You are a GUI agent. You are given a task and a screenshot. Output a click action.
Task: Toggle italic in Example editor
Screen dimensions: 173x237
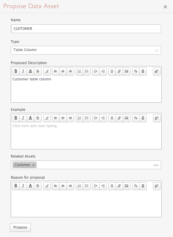coord(23,118)
